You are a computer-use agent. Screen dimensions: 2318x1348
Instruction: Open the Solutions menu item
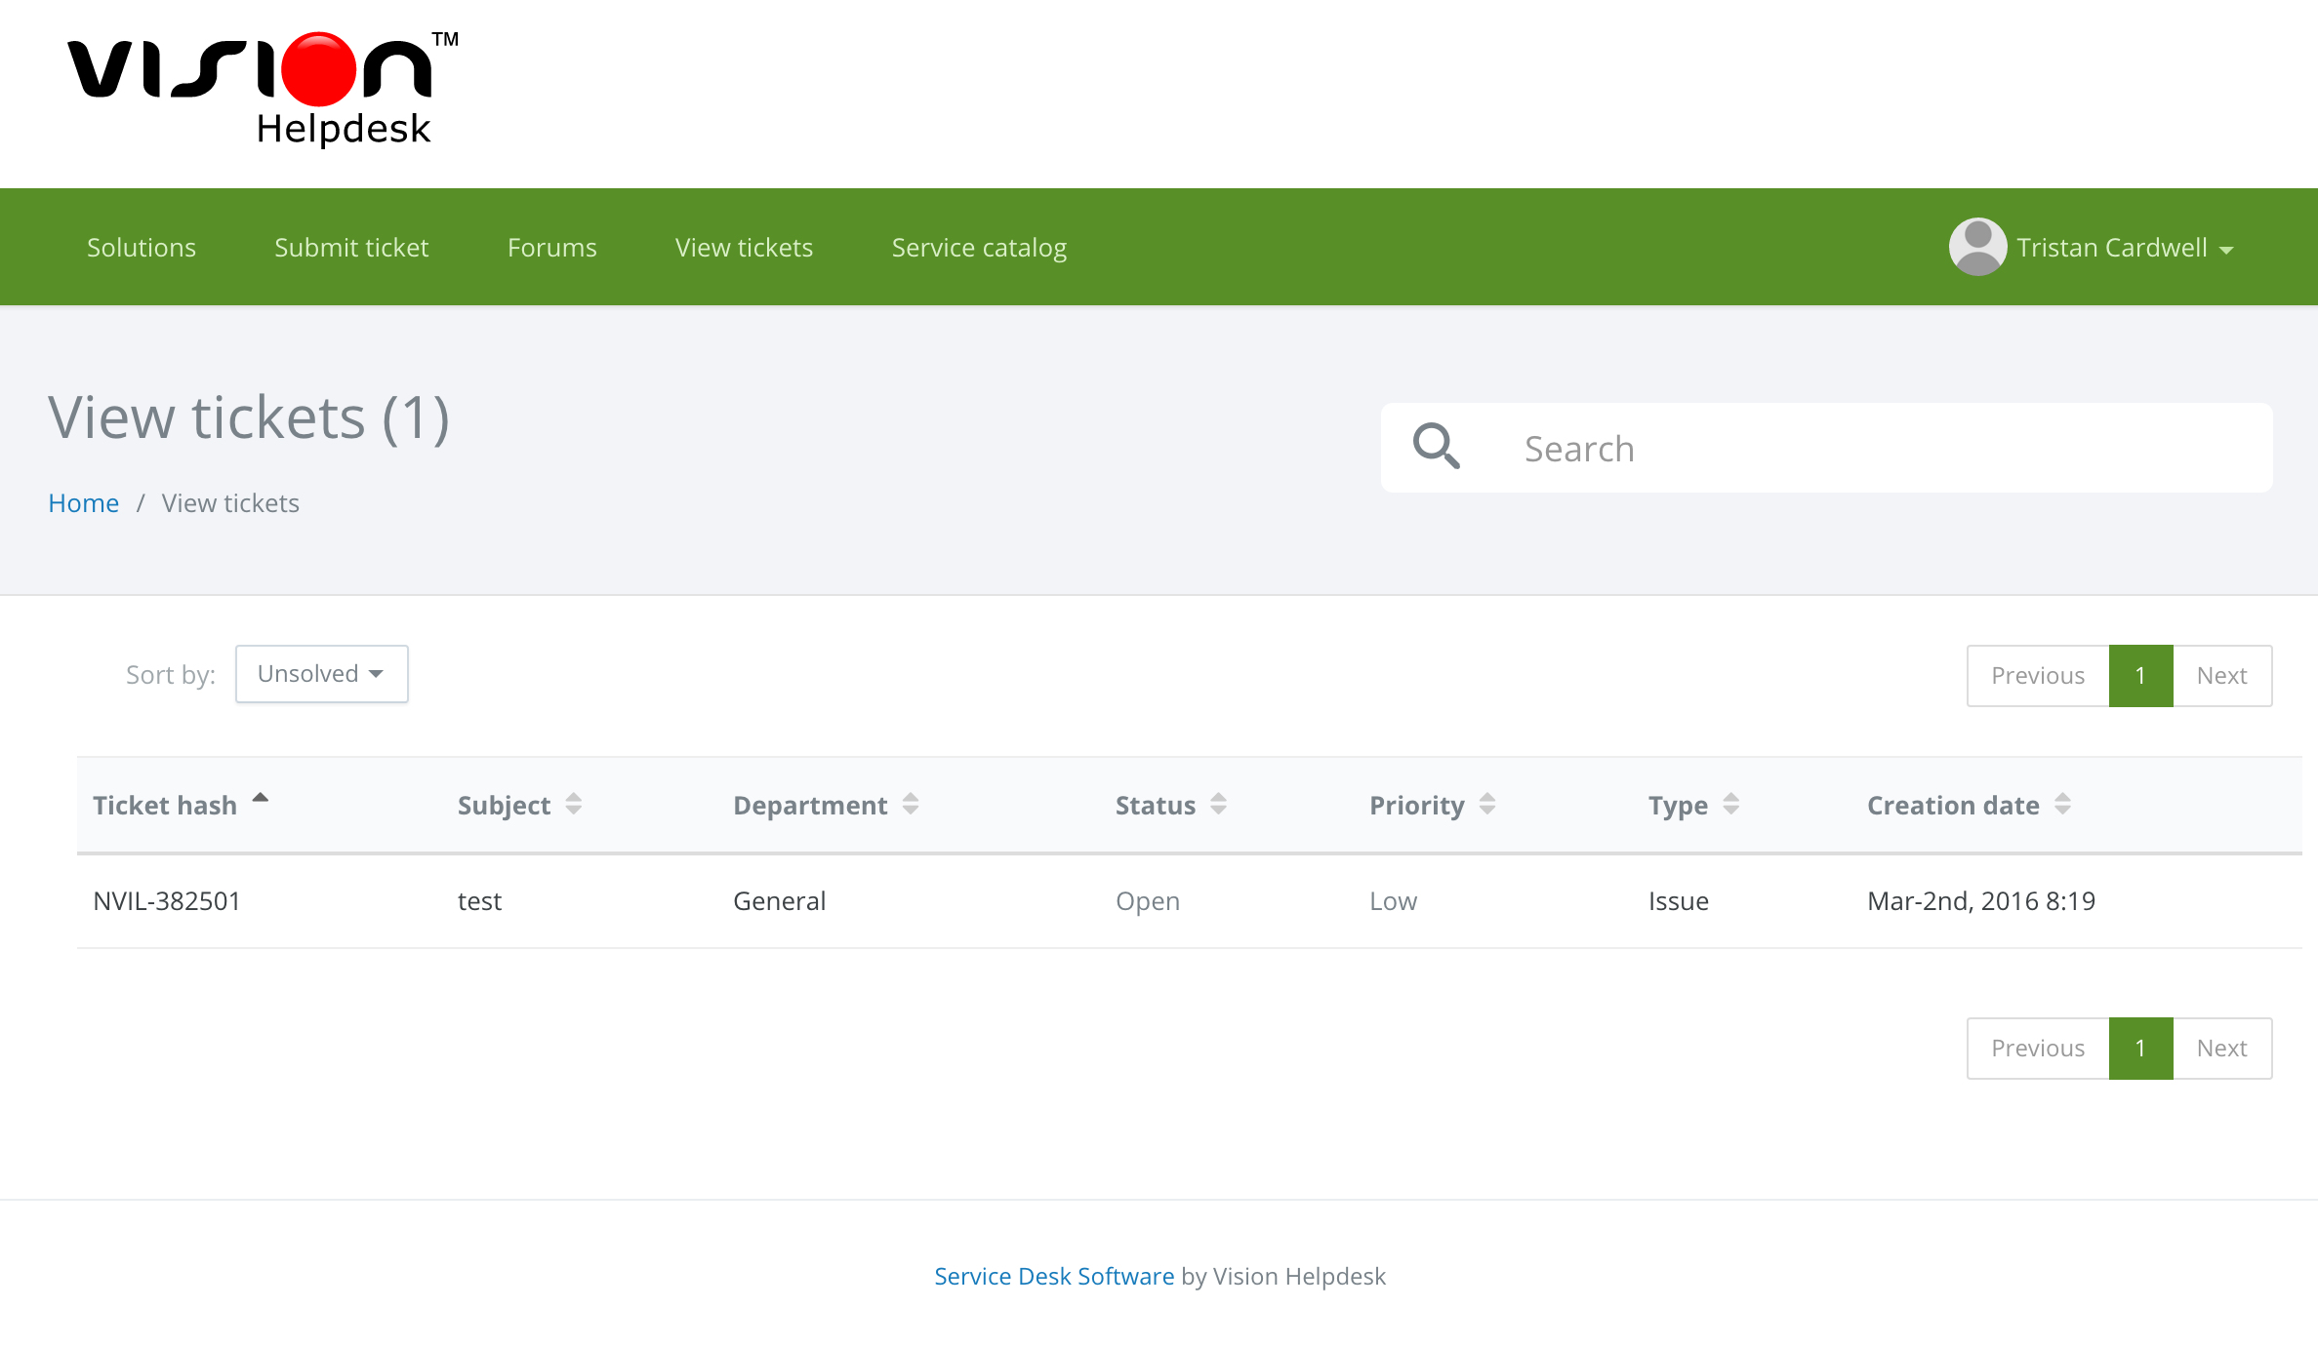142,247
